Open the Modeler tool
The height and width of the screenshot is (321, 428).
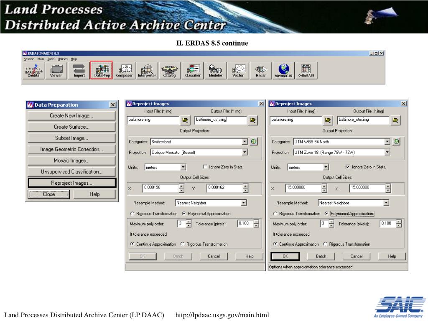point(215,70)
